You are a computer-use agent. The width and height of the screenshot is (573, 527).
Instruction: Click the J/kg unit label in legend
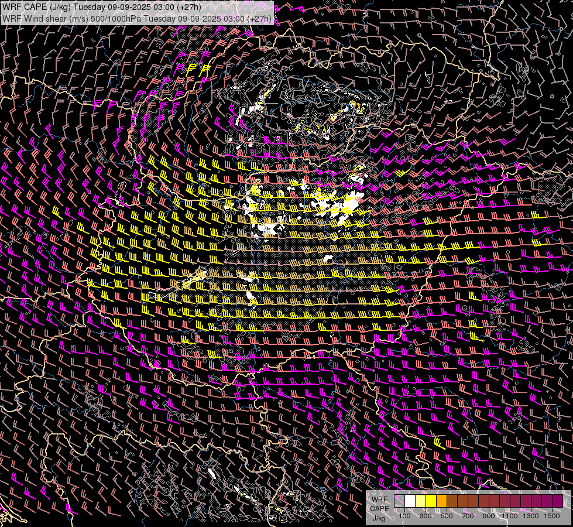point(379,518)
